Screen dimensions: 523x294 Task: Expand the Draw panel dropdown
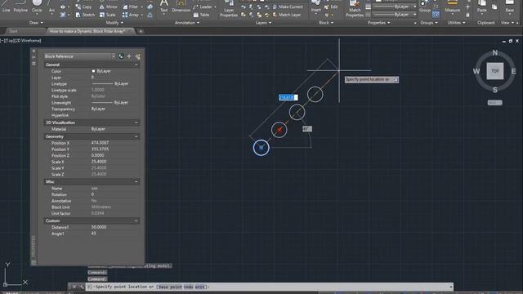point(36,23)
